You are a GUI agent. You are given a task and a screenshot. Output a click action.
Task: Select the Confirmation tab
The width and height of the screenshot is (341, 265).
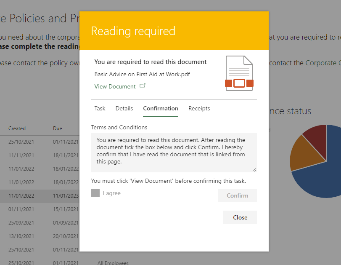click(x=160, y=108)
